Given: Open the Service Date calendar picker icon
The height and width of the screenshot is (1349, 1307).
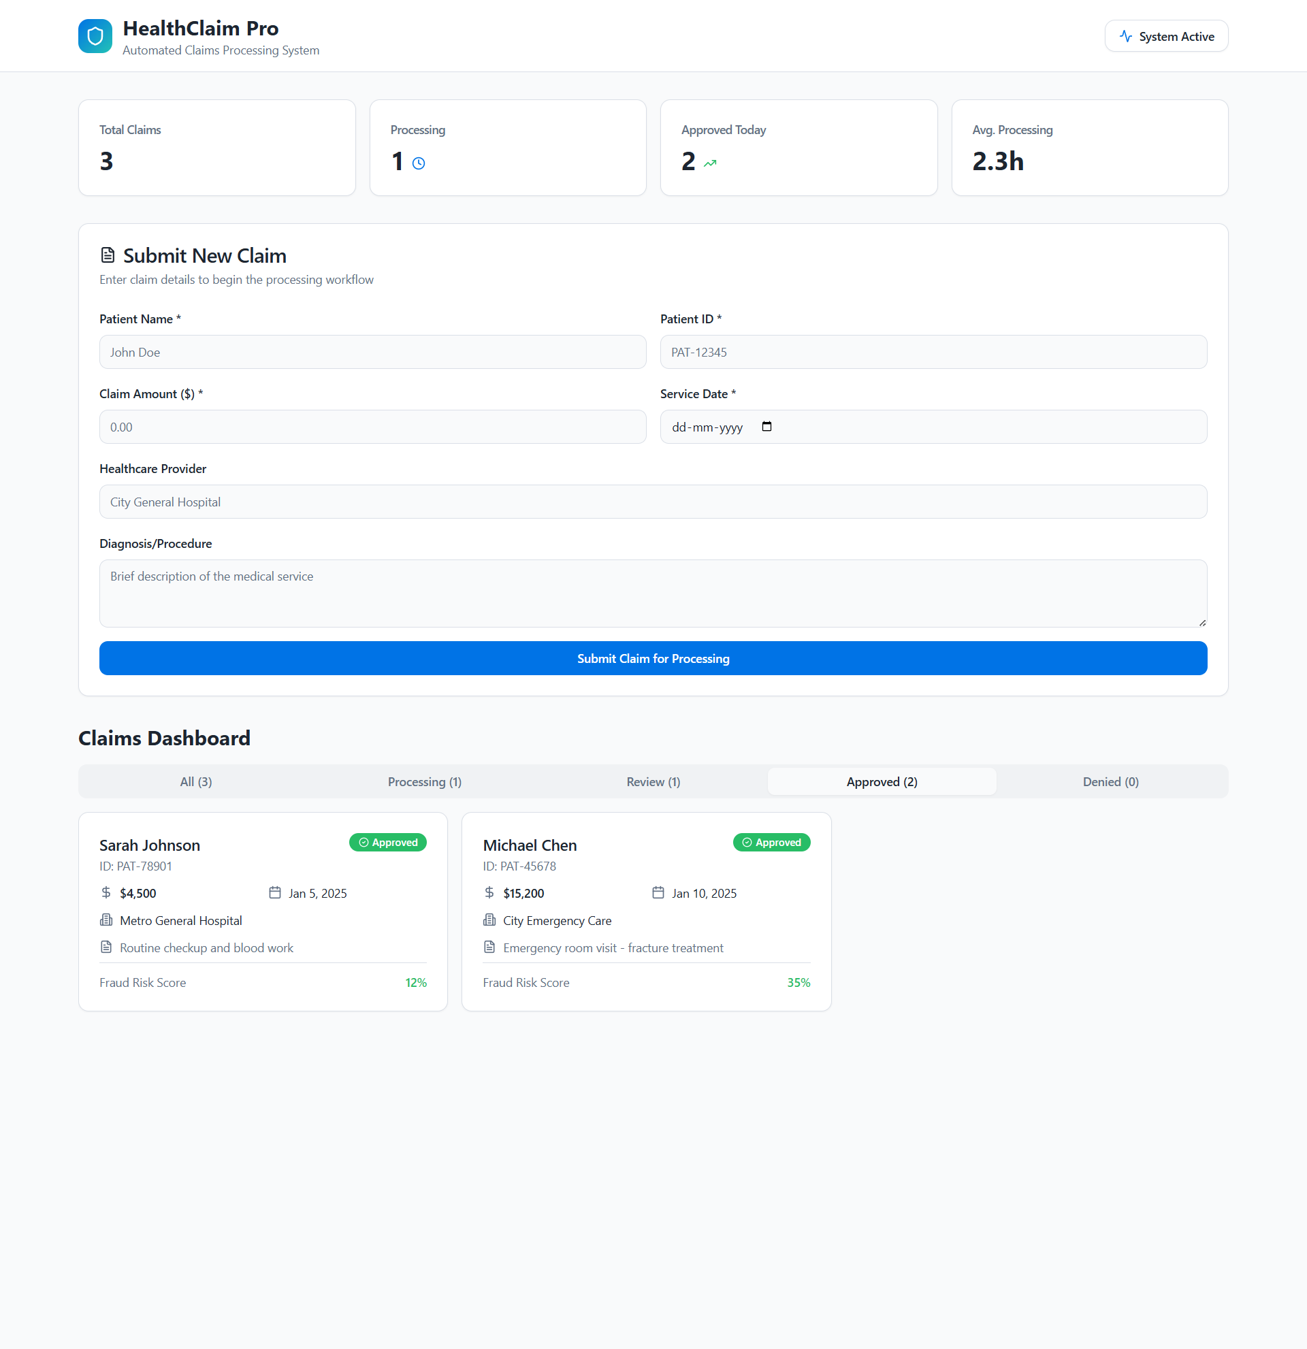Looking at the screenshot, I should [x=767, y=427].
